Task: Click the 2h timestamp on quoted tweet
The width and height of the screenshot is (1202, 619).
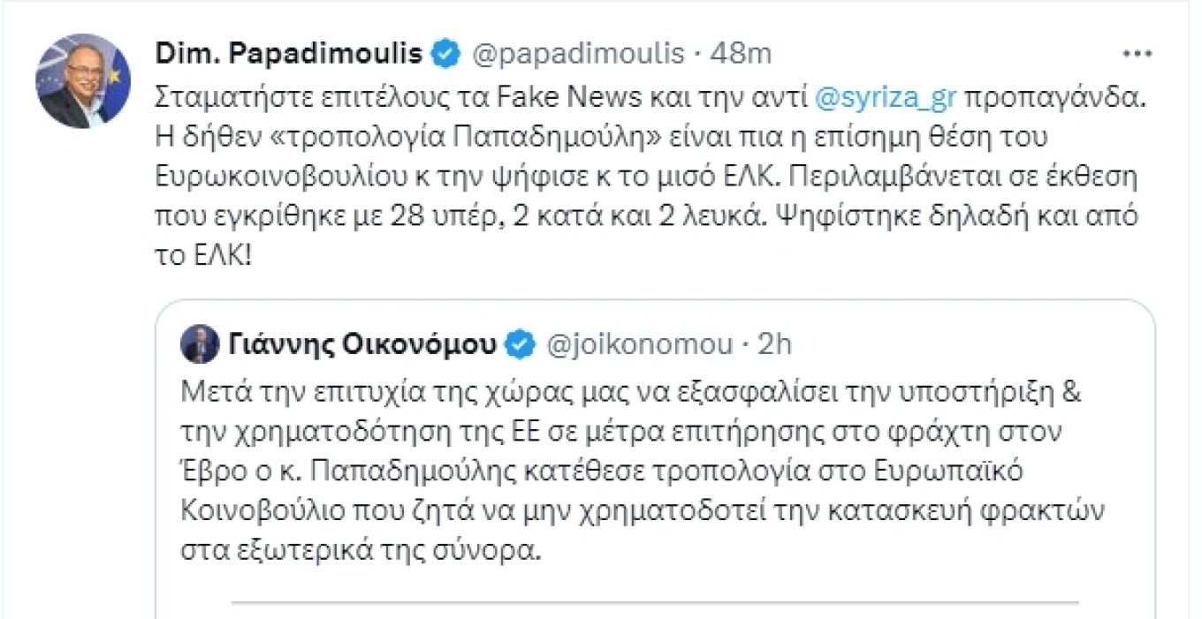Action: point(774,344)
